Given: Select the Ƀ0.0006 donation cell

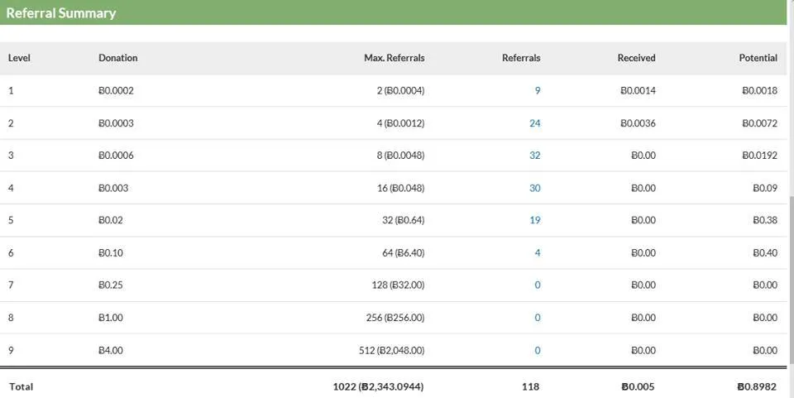Looking at the screenshot, I should pos(116,156).
